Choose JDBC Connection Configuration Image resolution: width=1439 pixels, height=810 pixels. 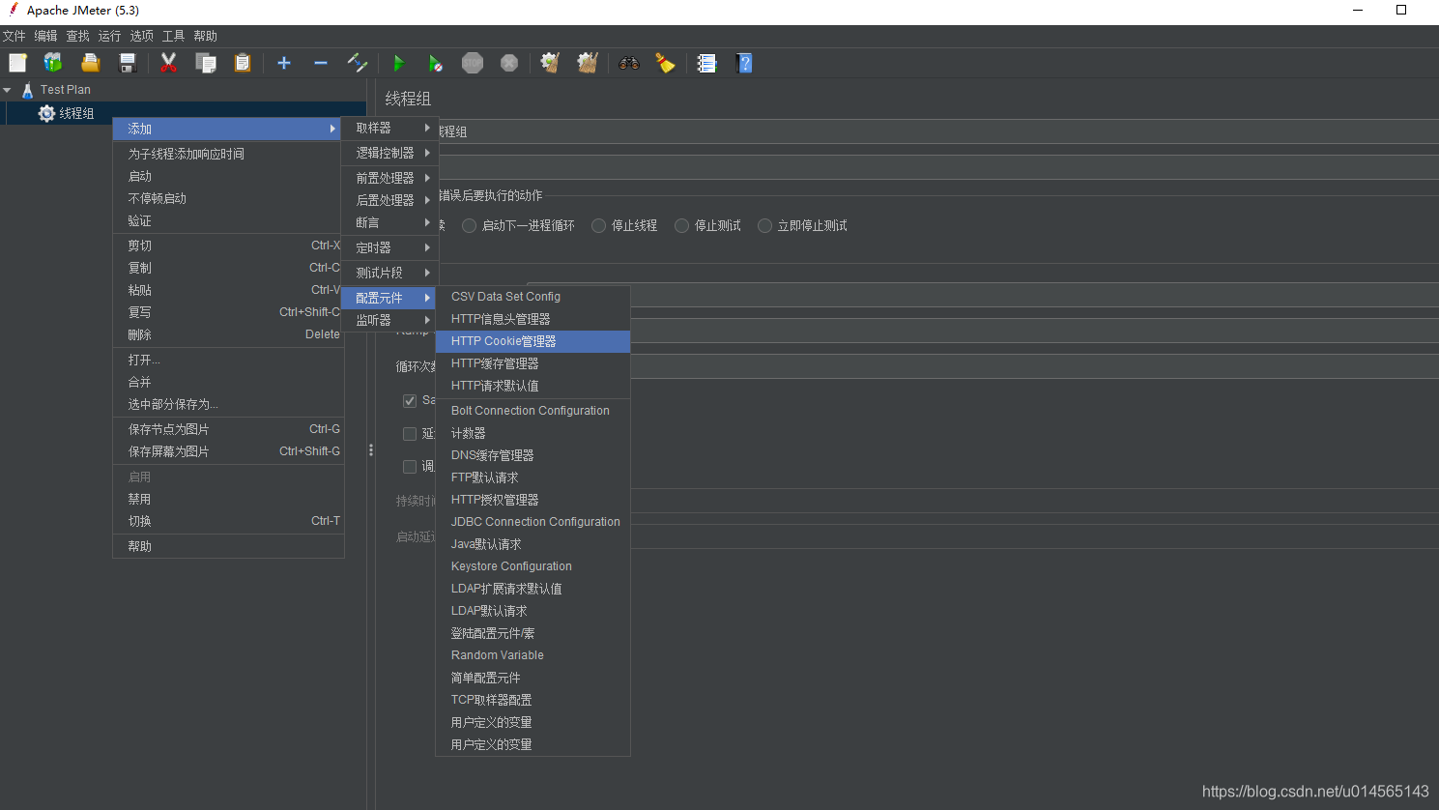pos(532,522)
